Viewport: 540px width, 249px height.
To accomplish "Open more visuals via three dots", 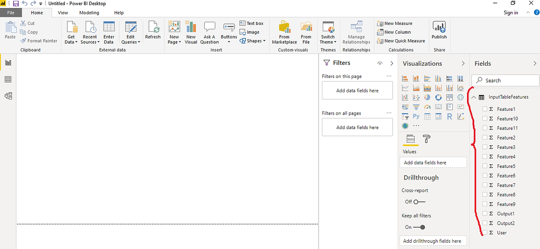I will point(416,126).
